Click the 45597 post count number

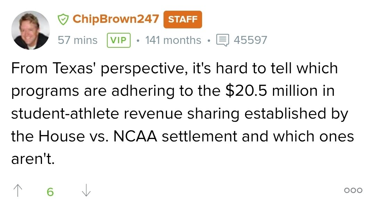pyautogui.click(x=250, y=40)
